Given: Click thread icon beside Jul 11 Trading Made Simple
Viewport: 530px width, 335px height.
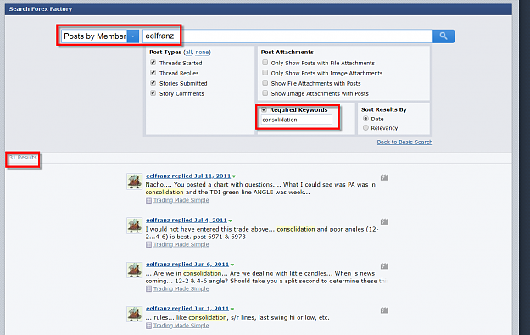Looking at the screenshot, I should pos(148,200).
